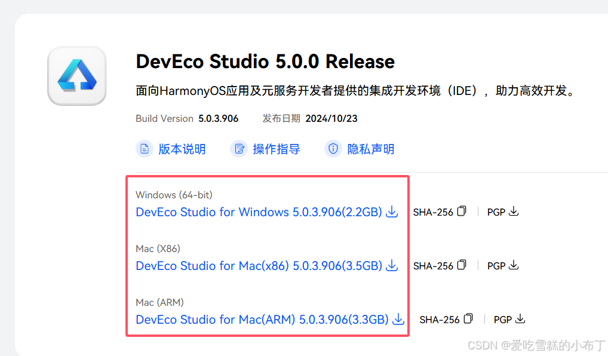Click SHA-256 text in Mac(ARM) row

[x=440, y=320]
